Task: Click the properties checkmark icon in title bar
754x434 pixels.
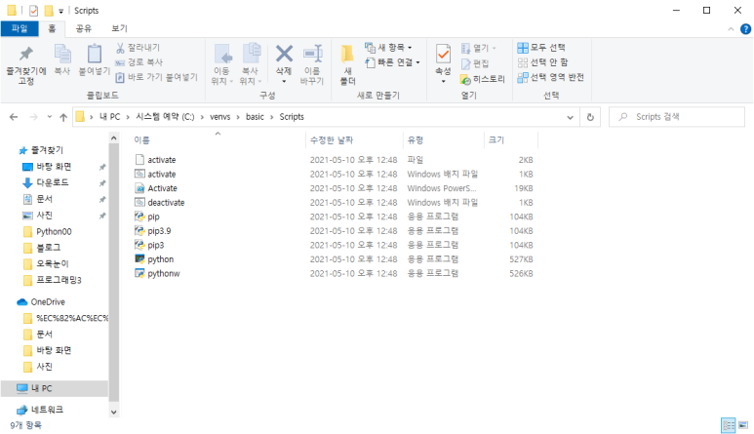Action: pos(33,11)
